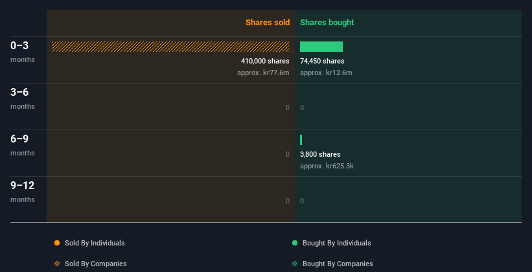This screenshot has height=272, width=532.
Task: Click the Bought By Companies hatched legend icon
Action: pyautogui.click(x=295, y=264)
